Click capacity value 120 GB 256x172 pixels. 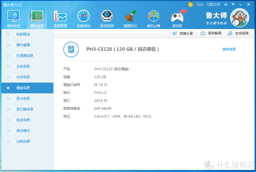[x=100, y=77]
